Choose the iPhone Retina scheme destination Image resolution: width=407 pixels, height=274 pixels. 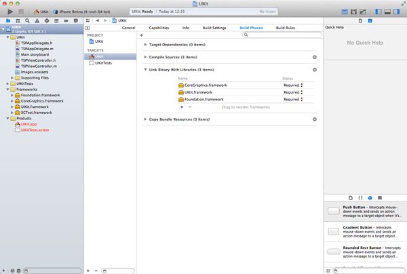pyautogui.click(x=82, y=12)
